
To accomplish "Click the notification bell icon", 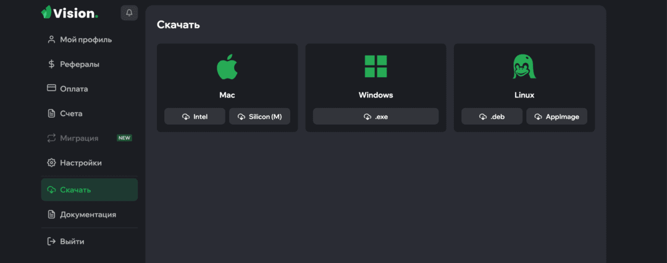I will pos(129,13).
